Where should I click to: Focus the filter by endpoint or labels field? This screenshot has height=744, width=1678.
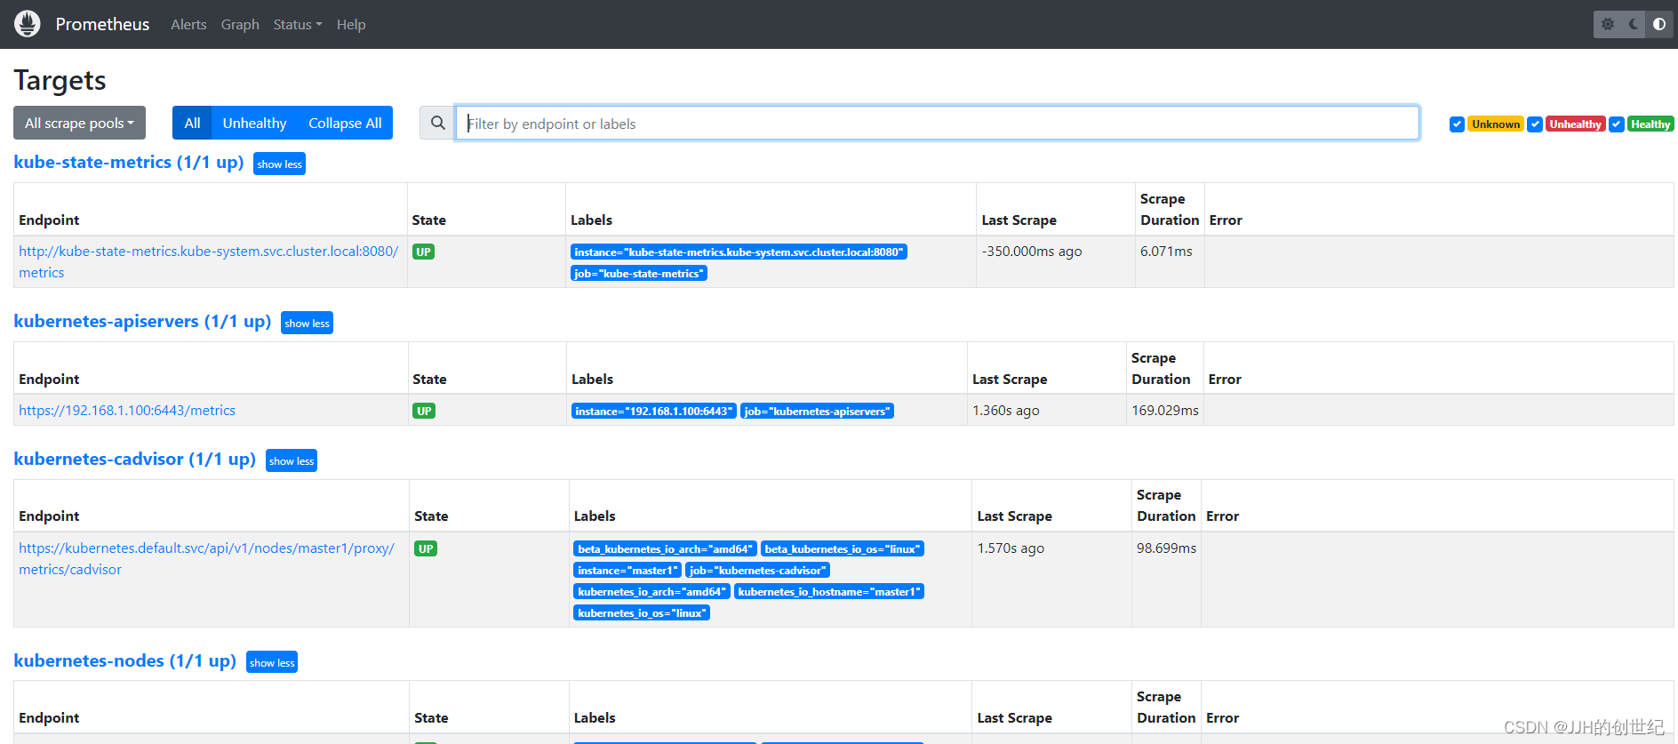pos(937,123)
